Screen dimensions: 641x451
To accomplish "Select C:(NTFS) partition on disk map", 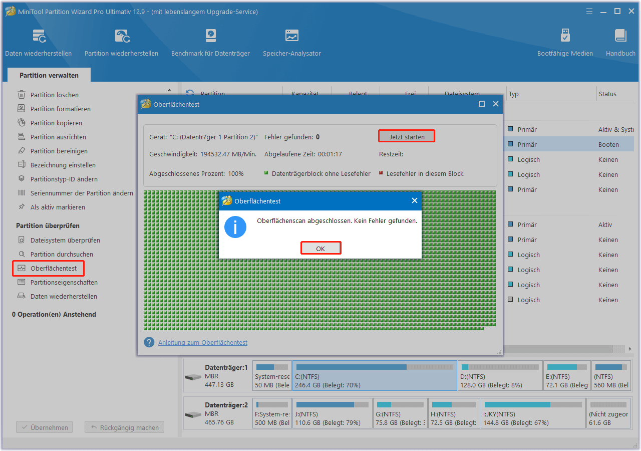I will pos(375,376).
